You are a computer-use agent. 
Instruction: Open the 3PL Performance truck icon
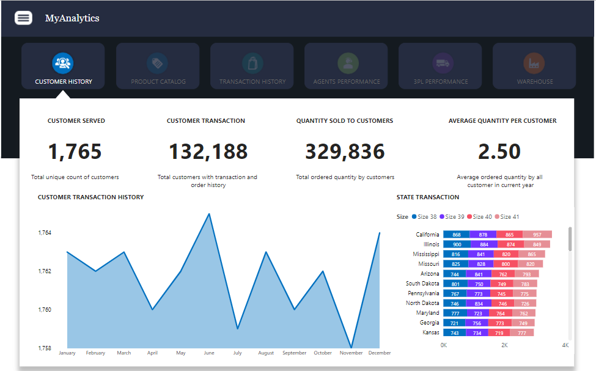point(441,62)
